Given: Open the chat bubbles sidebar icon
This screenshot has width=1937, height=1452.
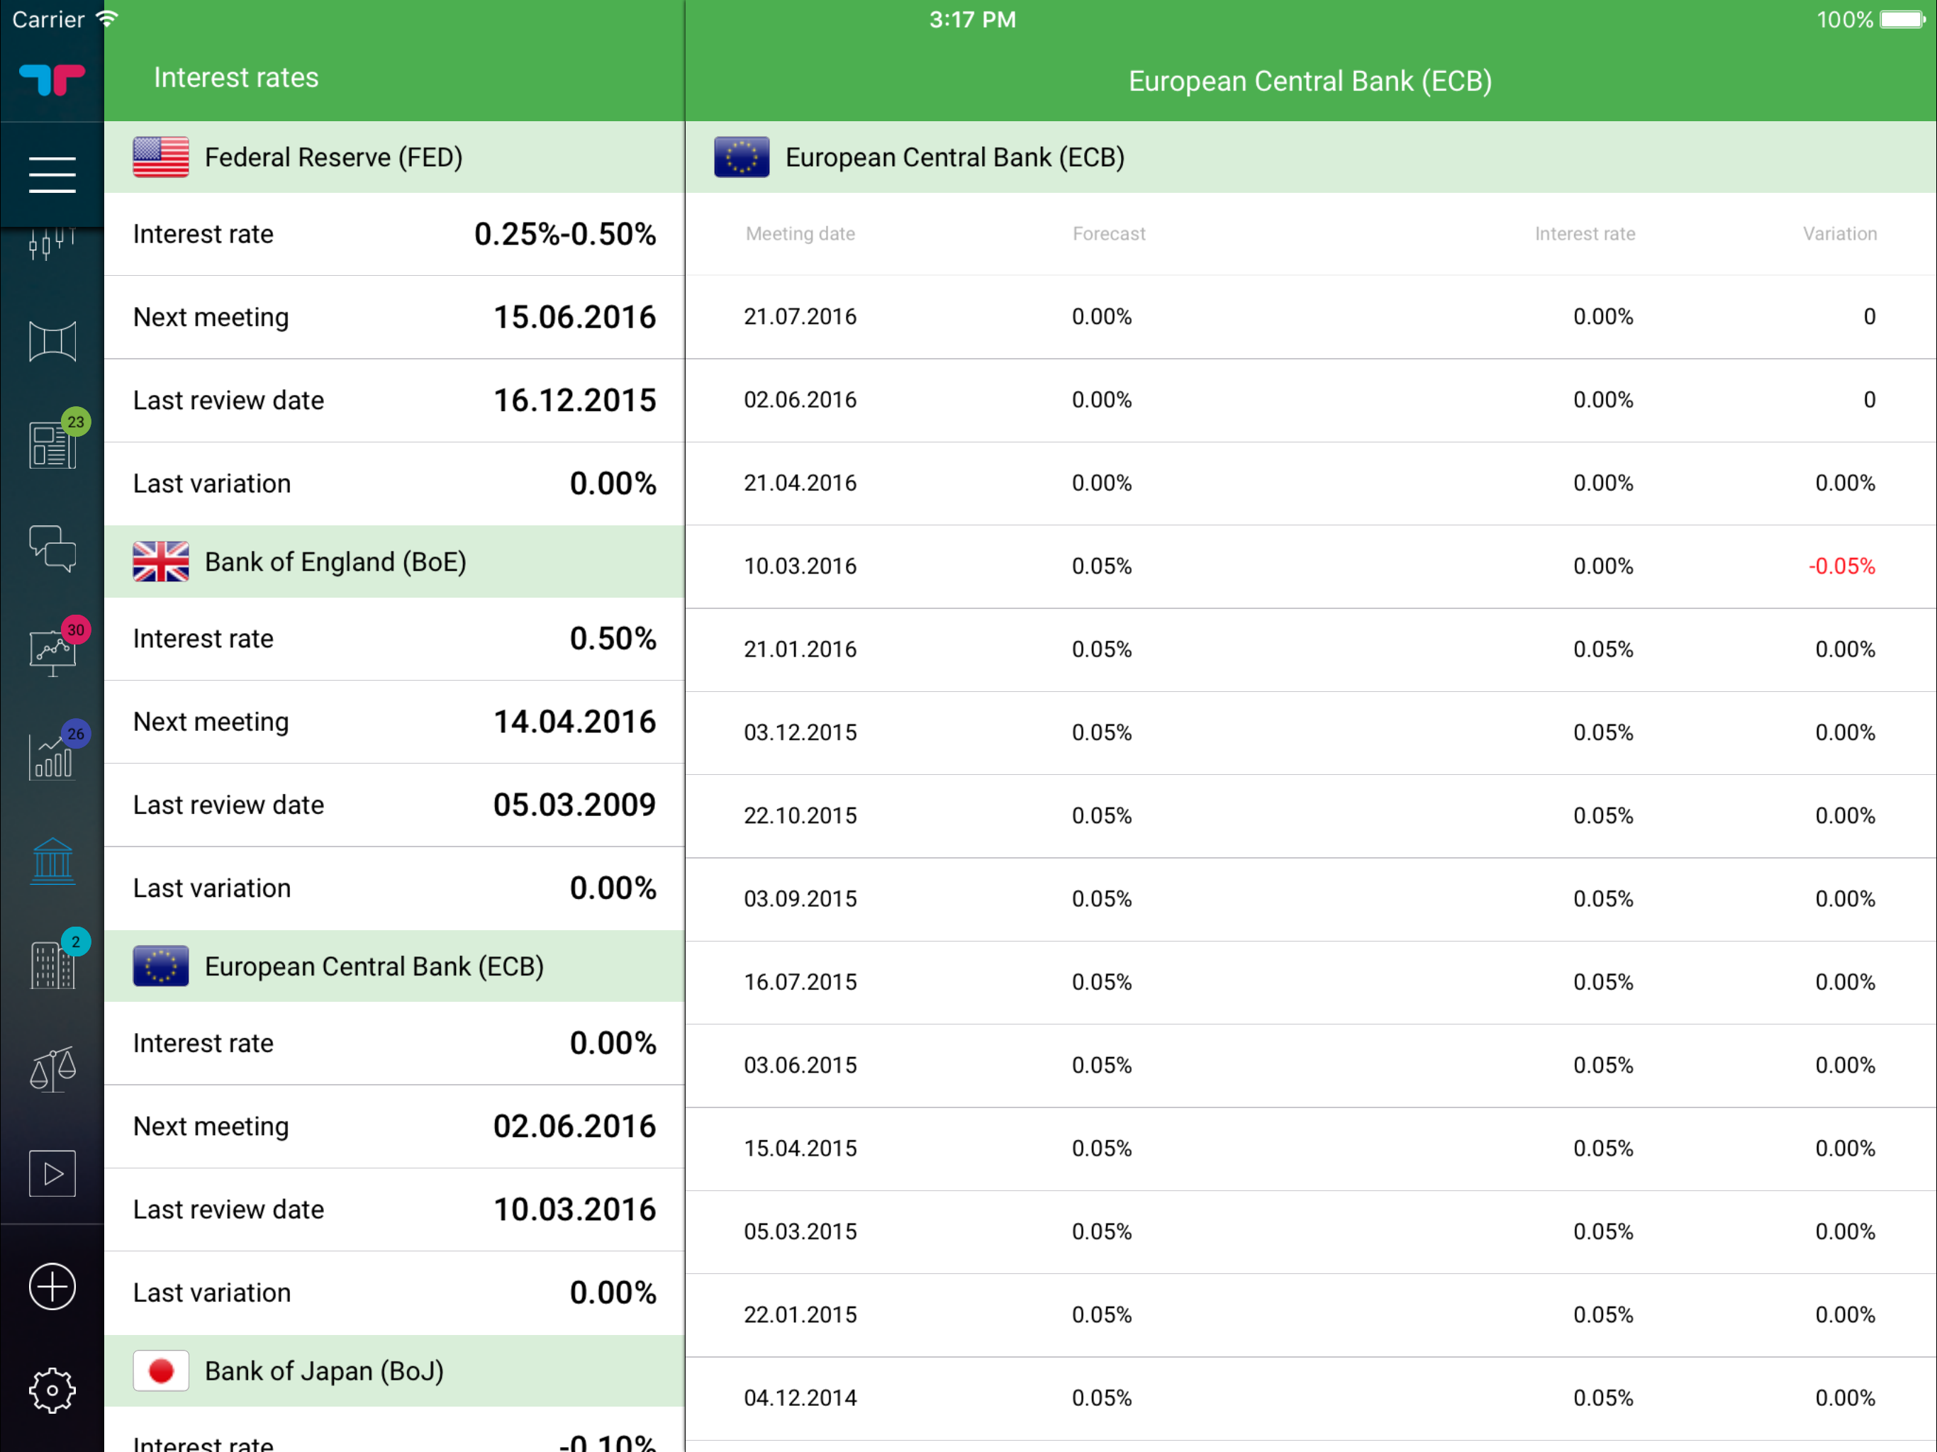Looking at the screenshot, I should (x=52, y=548).
